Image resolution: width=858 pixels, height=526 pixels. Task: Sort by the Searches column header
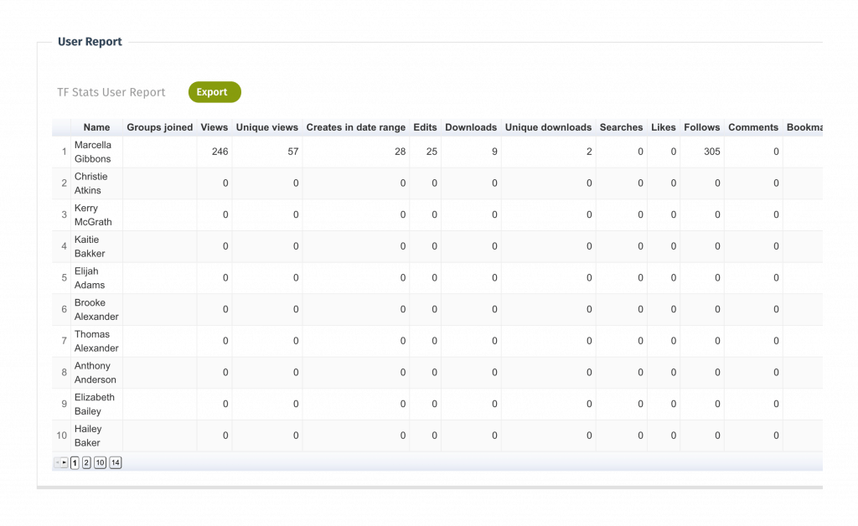[621, 127]
